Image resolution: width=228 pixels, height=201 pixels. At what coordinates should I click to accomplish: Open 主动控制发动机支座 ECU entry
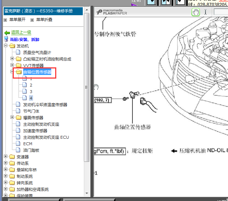tap(46, 137)
